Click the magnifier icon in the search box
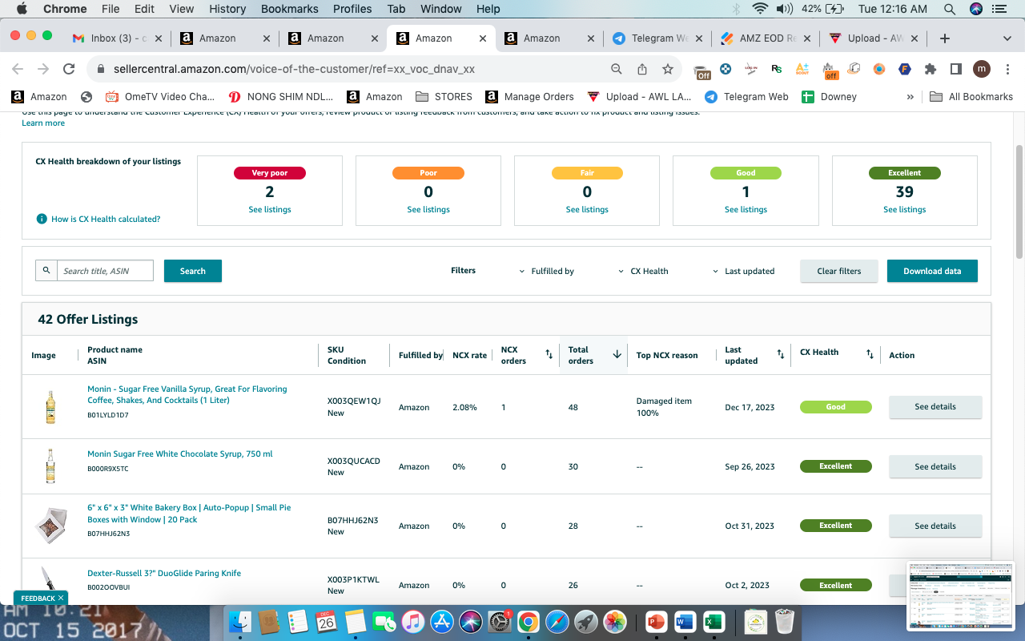This screenshot has height=641, width=1025. (46, 271)
